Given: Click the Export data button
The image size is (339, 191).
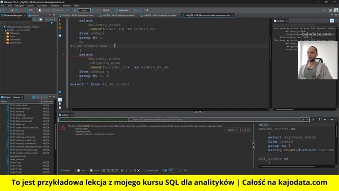Looking at the screenshot, I should pos(151,171).
